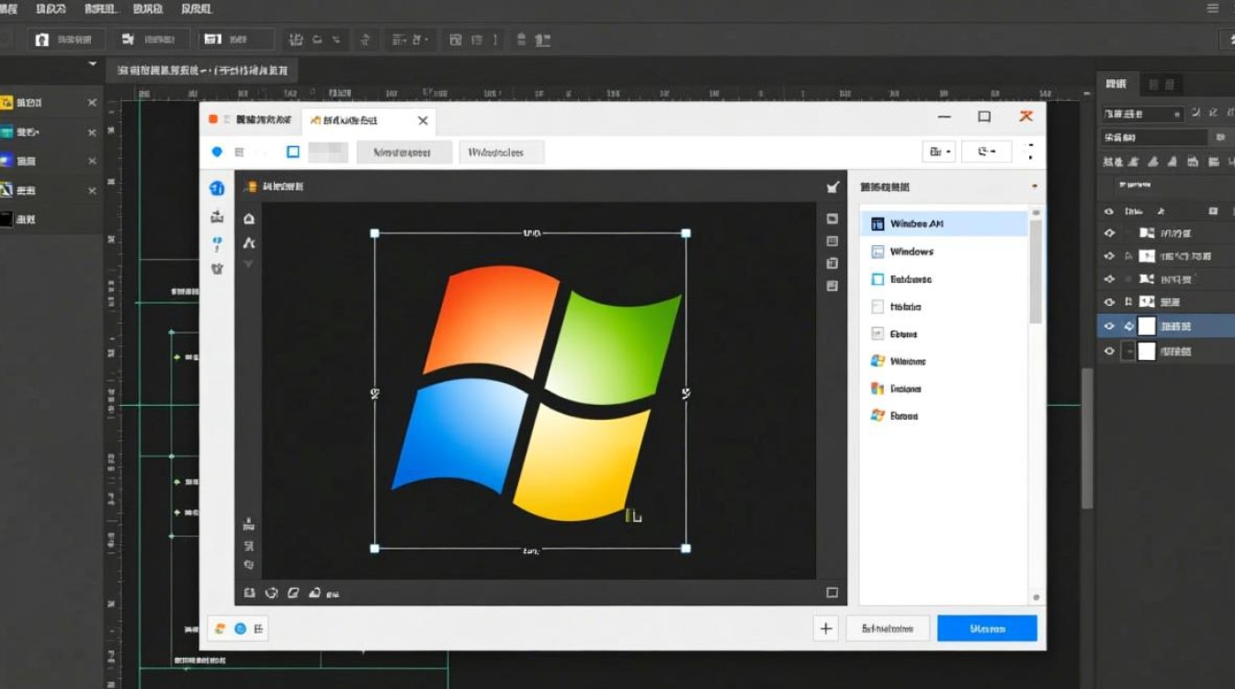Click the blue circle icon next to the Windows logo

tap(241, 628)
